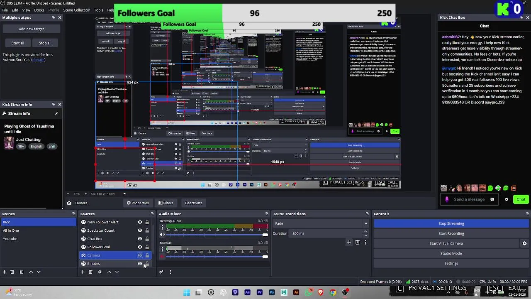531x299 pixels.
Task: Open emoji picker in Kick chat input
Action: pos(492,199)
